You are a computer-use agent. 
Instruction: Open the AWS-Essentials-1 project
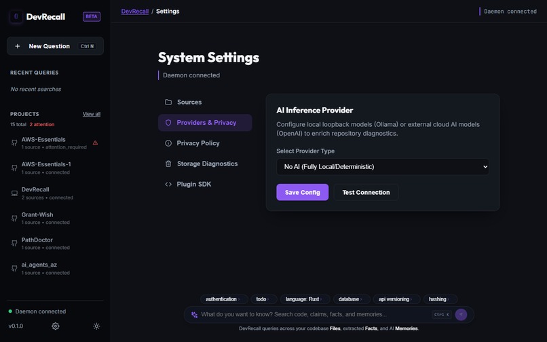tap(55, 168)
